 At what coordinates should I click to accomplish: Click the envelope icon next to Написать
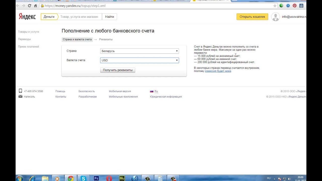click(20, 97)
